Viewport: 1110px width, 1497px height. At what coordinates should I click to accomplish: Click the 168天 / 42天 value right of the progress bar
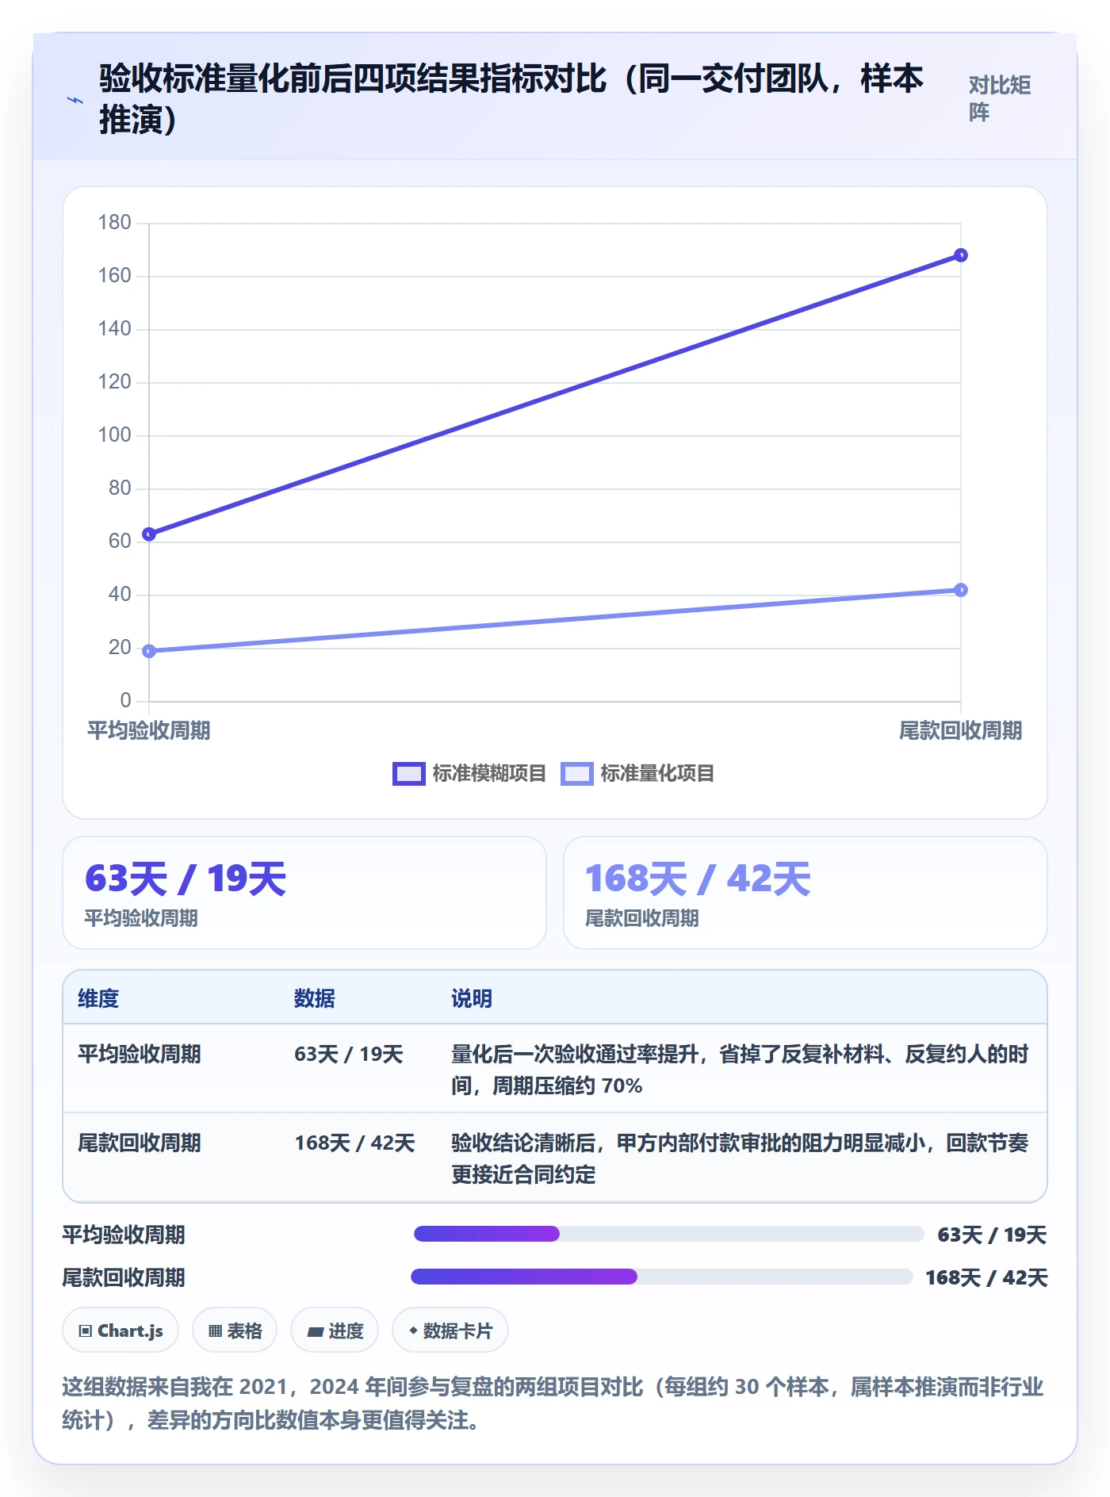pyautogui.click(x=986, y=1277)
